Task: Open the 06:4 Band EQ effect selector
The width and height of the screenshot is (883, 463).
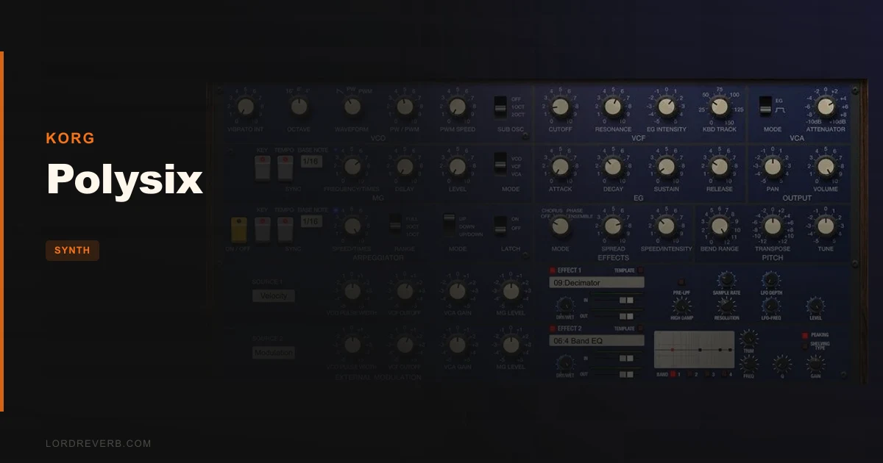Action: click(597, 341)
